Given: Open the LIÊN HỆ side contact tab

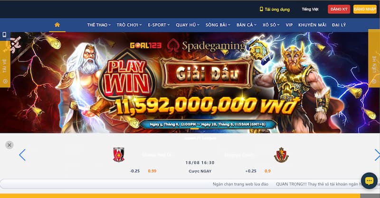Looking at the screenshot, I should click(374, 64).
